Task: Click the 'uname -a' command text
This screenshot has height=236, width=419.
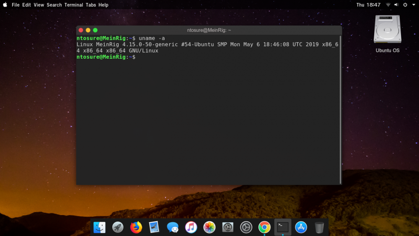Action: [152, 38]
